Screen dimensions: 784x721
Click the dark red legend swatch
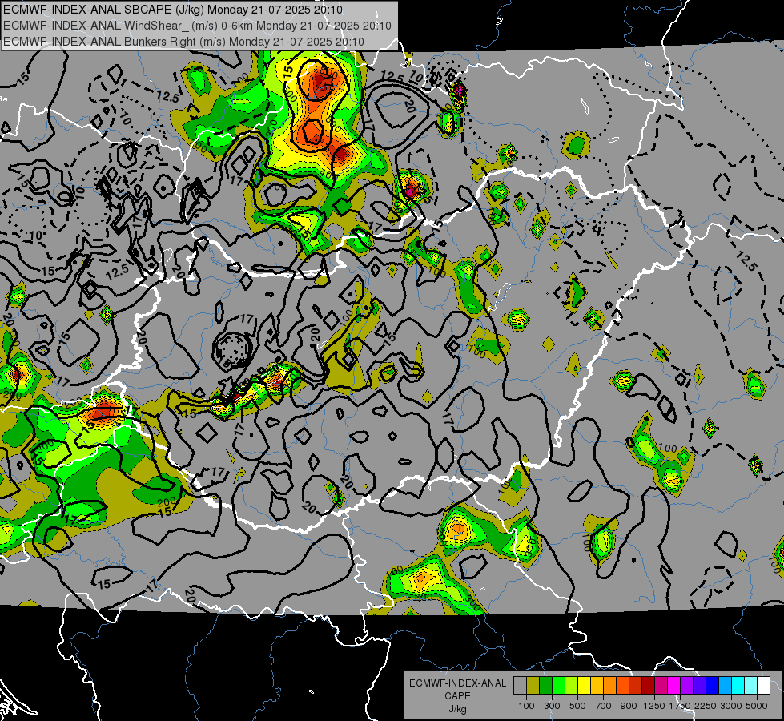(x=649, y=686)
